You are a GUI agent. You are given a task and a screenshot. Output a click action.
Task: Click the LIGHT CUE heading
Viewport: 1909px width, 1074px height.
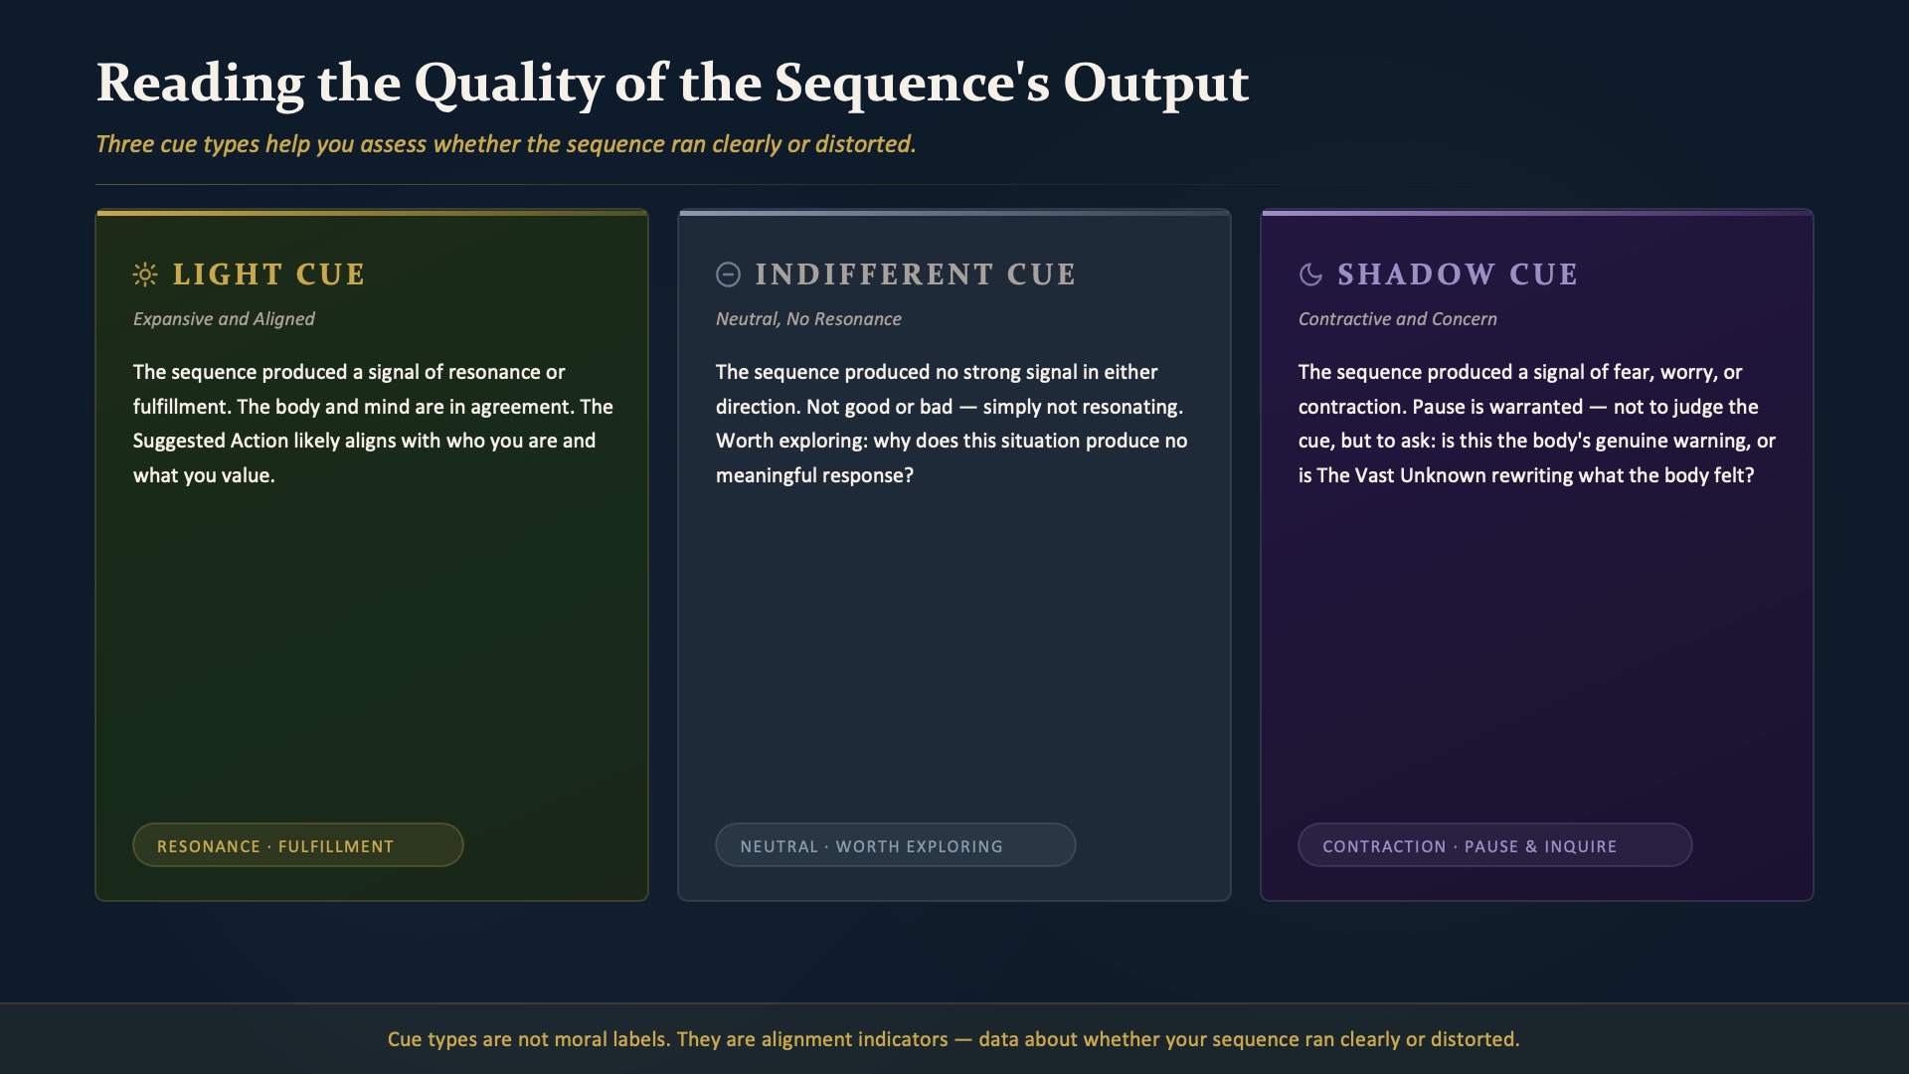[x=269, y=274]
